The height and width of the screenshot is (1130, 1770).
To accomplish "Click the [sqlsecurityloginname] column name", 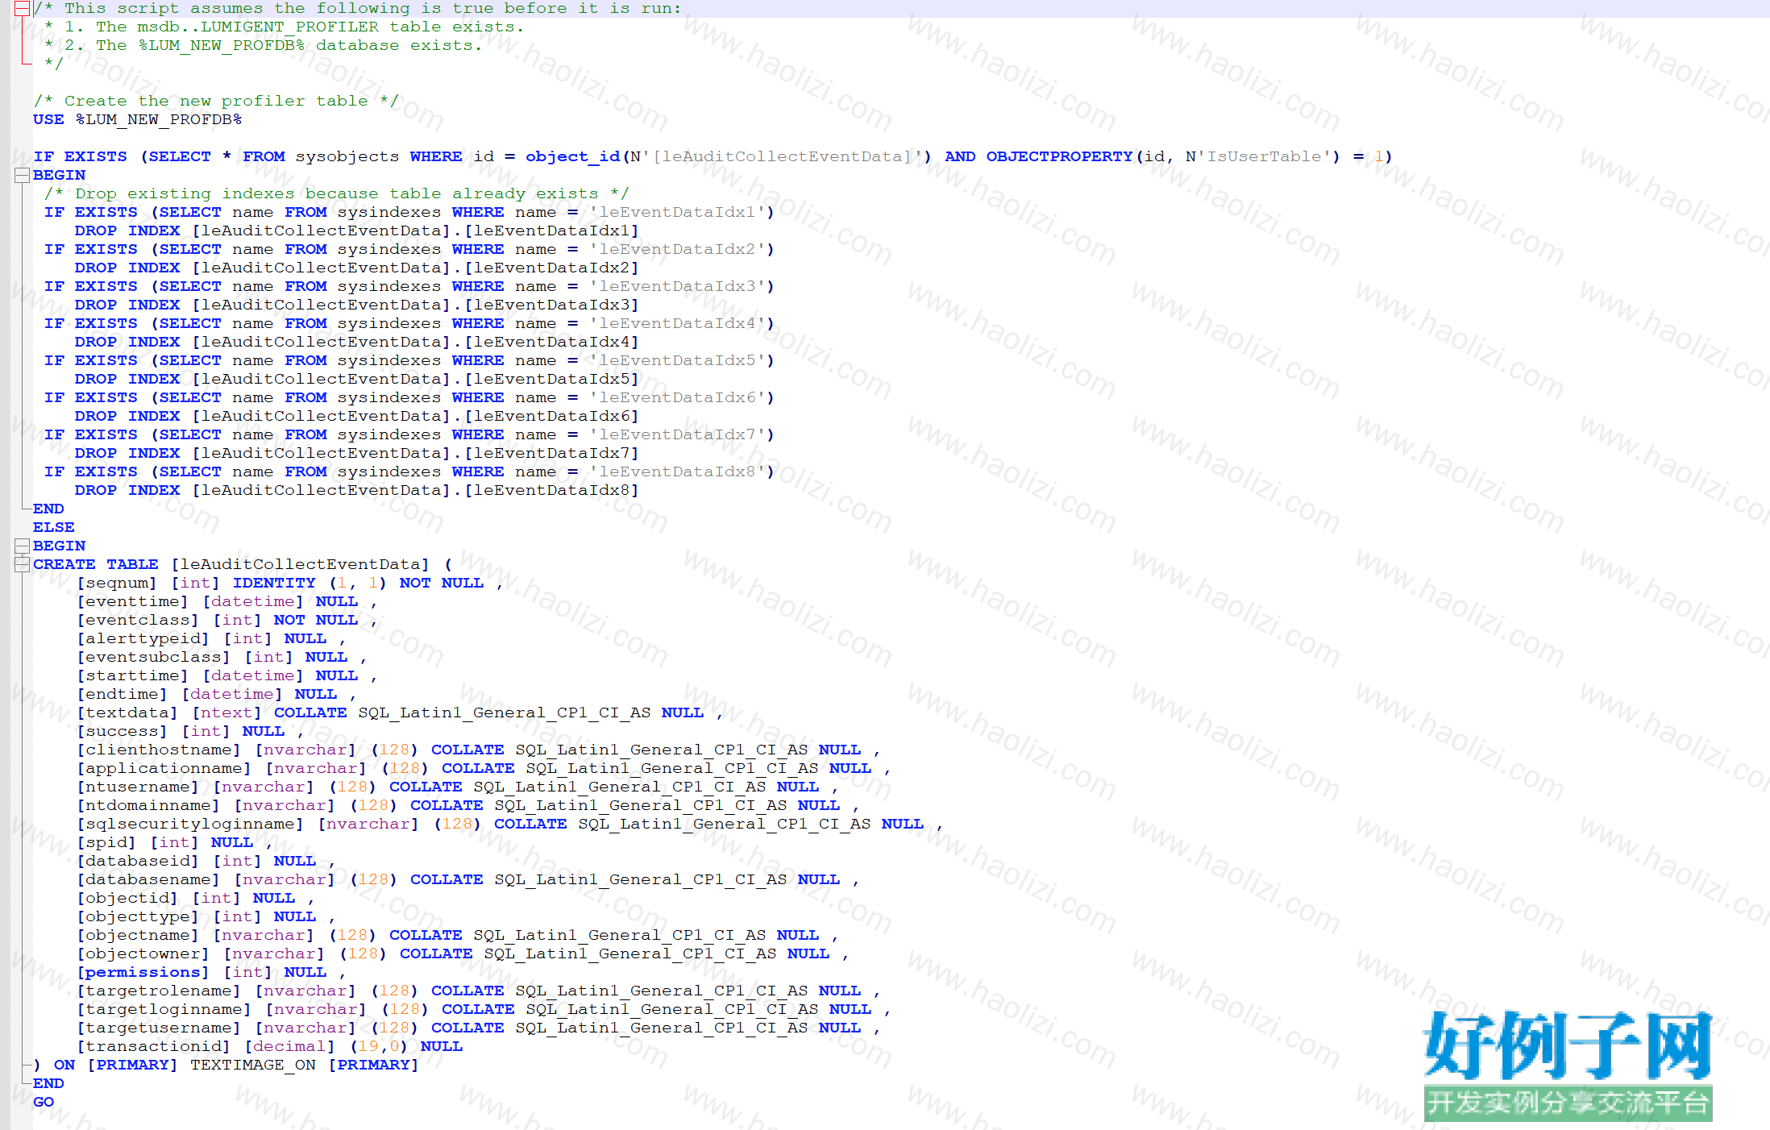I will click(190, 824).
